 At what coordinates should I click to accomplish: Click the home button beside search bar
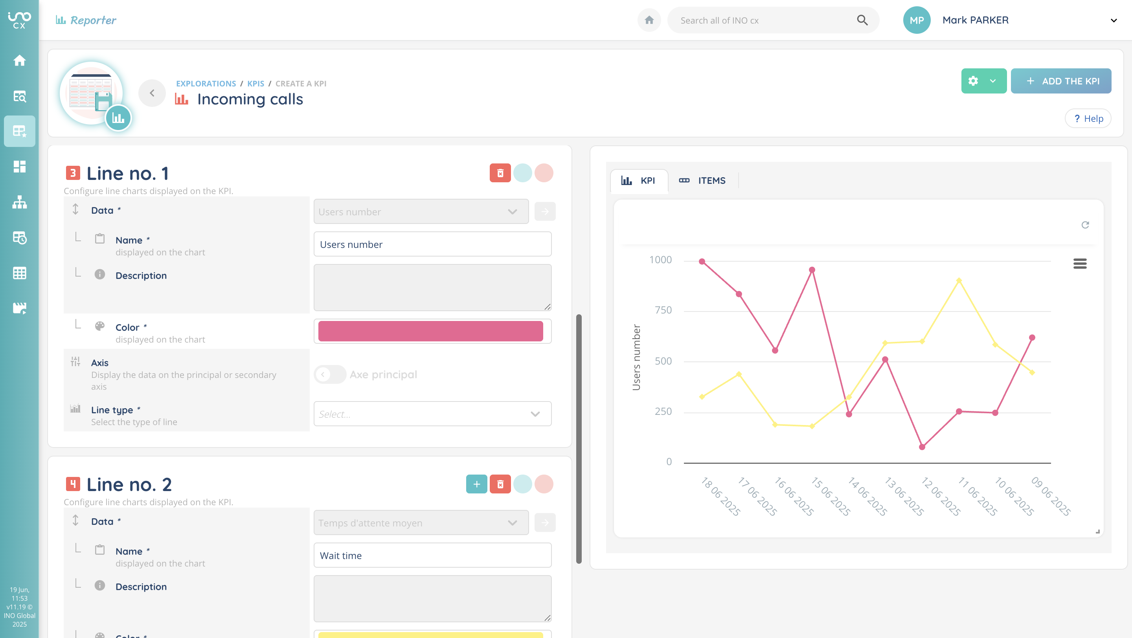pos(649,20)
